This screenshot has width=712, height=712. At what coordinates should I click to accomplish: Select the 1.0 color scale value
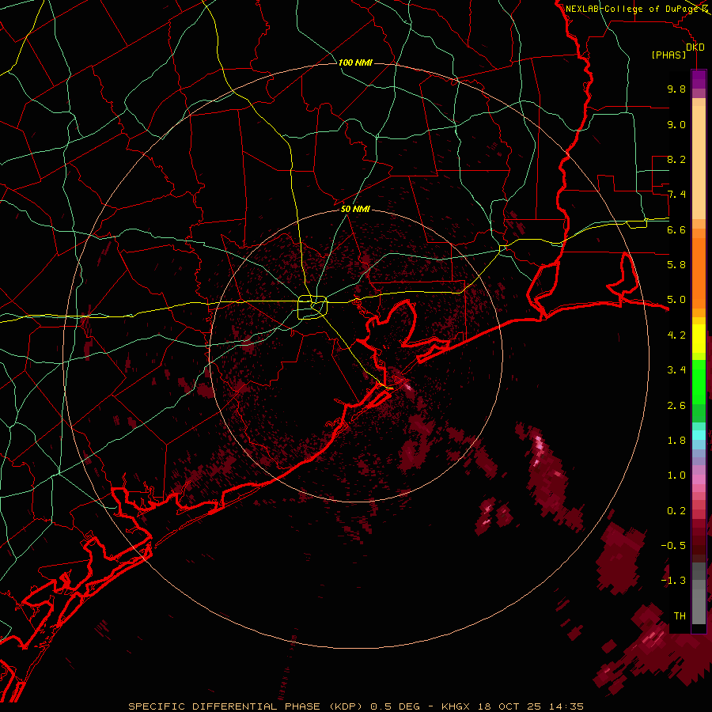coord(676,475)
